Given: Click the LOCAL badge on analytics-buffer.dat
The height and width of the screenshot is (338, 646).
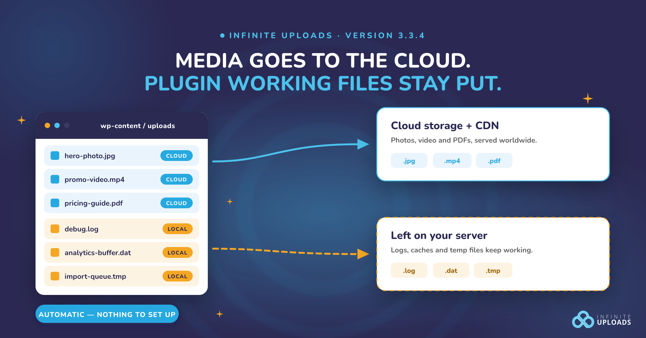Looking at the screenshot, I should pos(178,252).
